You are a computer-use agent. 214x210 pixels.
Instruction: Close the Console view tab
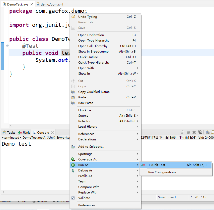coord(52,132)
